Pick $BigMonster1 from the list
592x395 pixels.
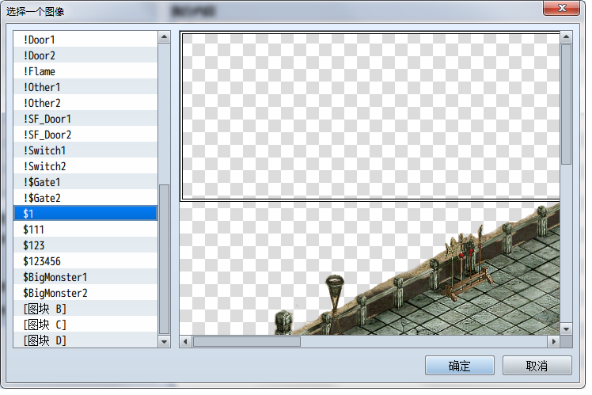[x=85, y=277]
